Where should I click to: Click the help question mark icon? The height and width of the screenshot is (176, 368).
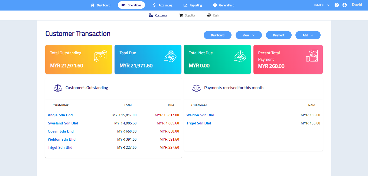(x=337, y=5)
